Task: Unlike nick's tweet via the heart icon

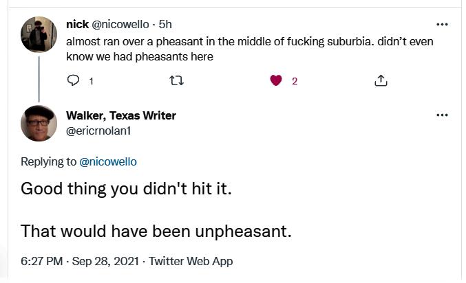Action: 276,81
